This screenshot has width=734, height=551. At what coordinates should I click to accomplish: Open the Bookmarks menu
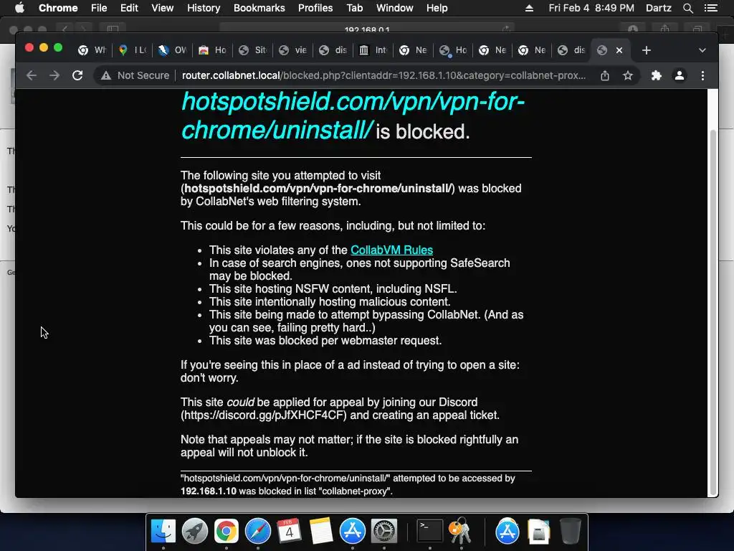(259, 8)
